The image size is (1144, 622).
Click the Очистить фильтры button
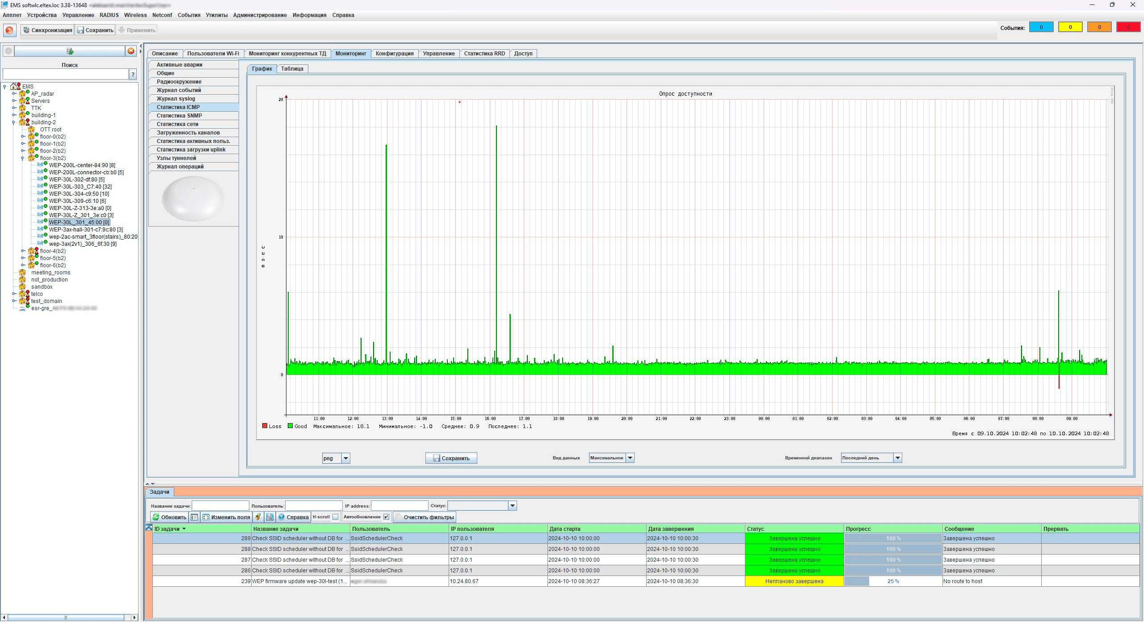pyautogui.click(x=425, y=517)
